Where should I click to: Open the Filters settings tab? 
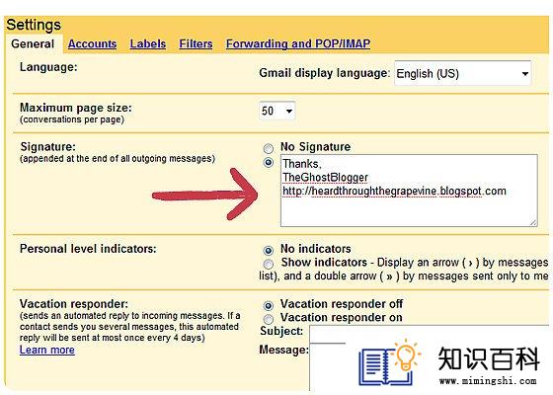point(196,43)
